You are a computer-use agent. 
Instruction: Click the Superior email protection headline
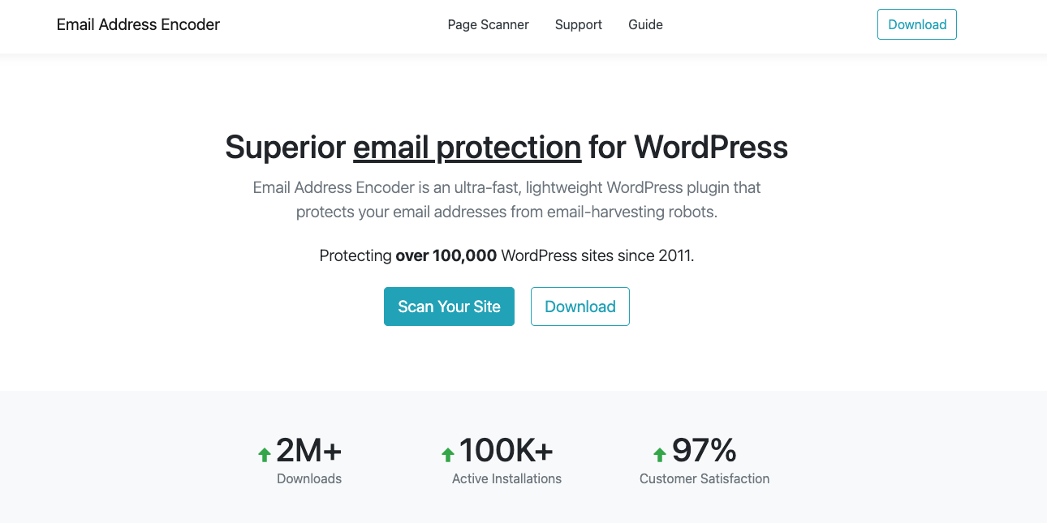click(x=506, y=148)
